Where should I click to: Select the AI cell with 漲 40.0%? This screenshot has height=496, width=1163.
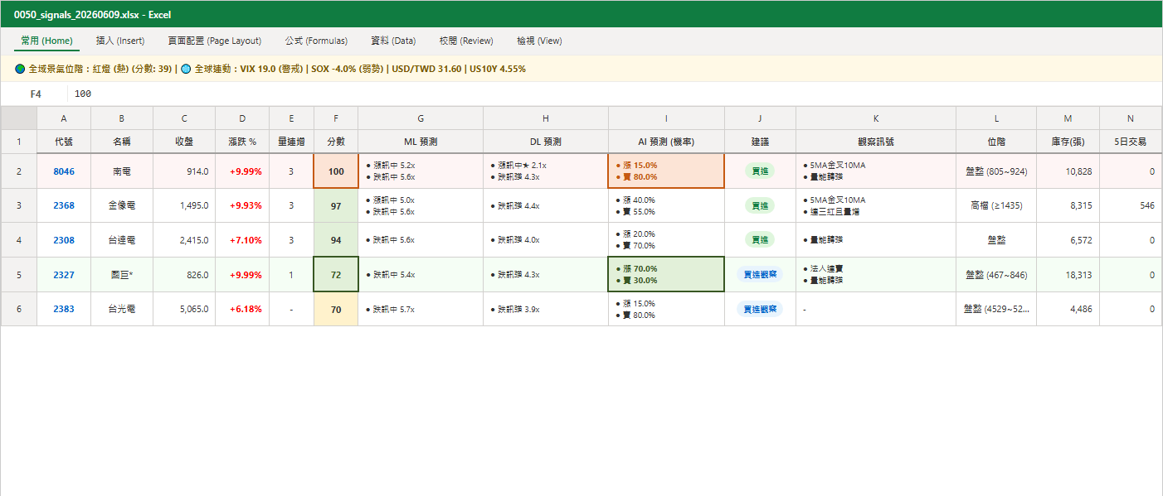point(666,205)
